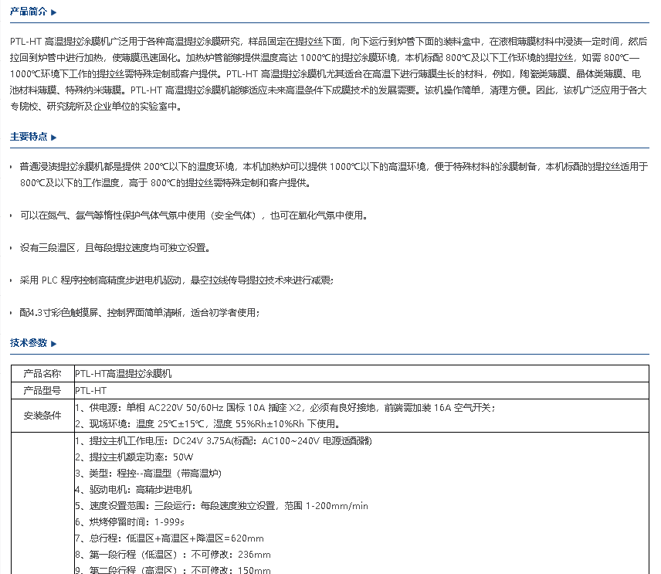Image resolution: width=661 pixels, height=574 pixels.
Task: Click the bullet marker before 配4.3寸彩色触摸屏
Action: [11, 314]
